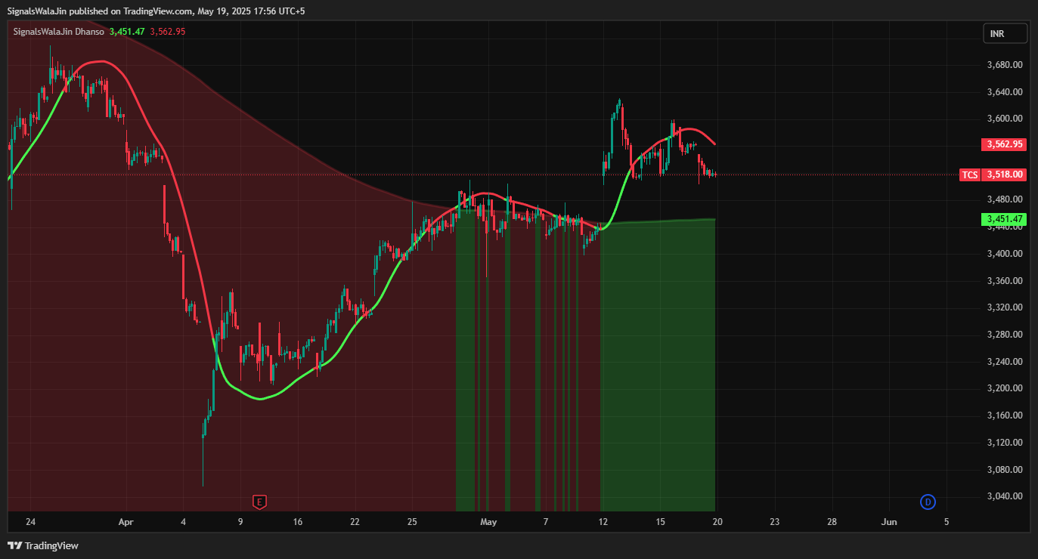
Task: Click the TCS symbol price label
Action: (969, 174)
